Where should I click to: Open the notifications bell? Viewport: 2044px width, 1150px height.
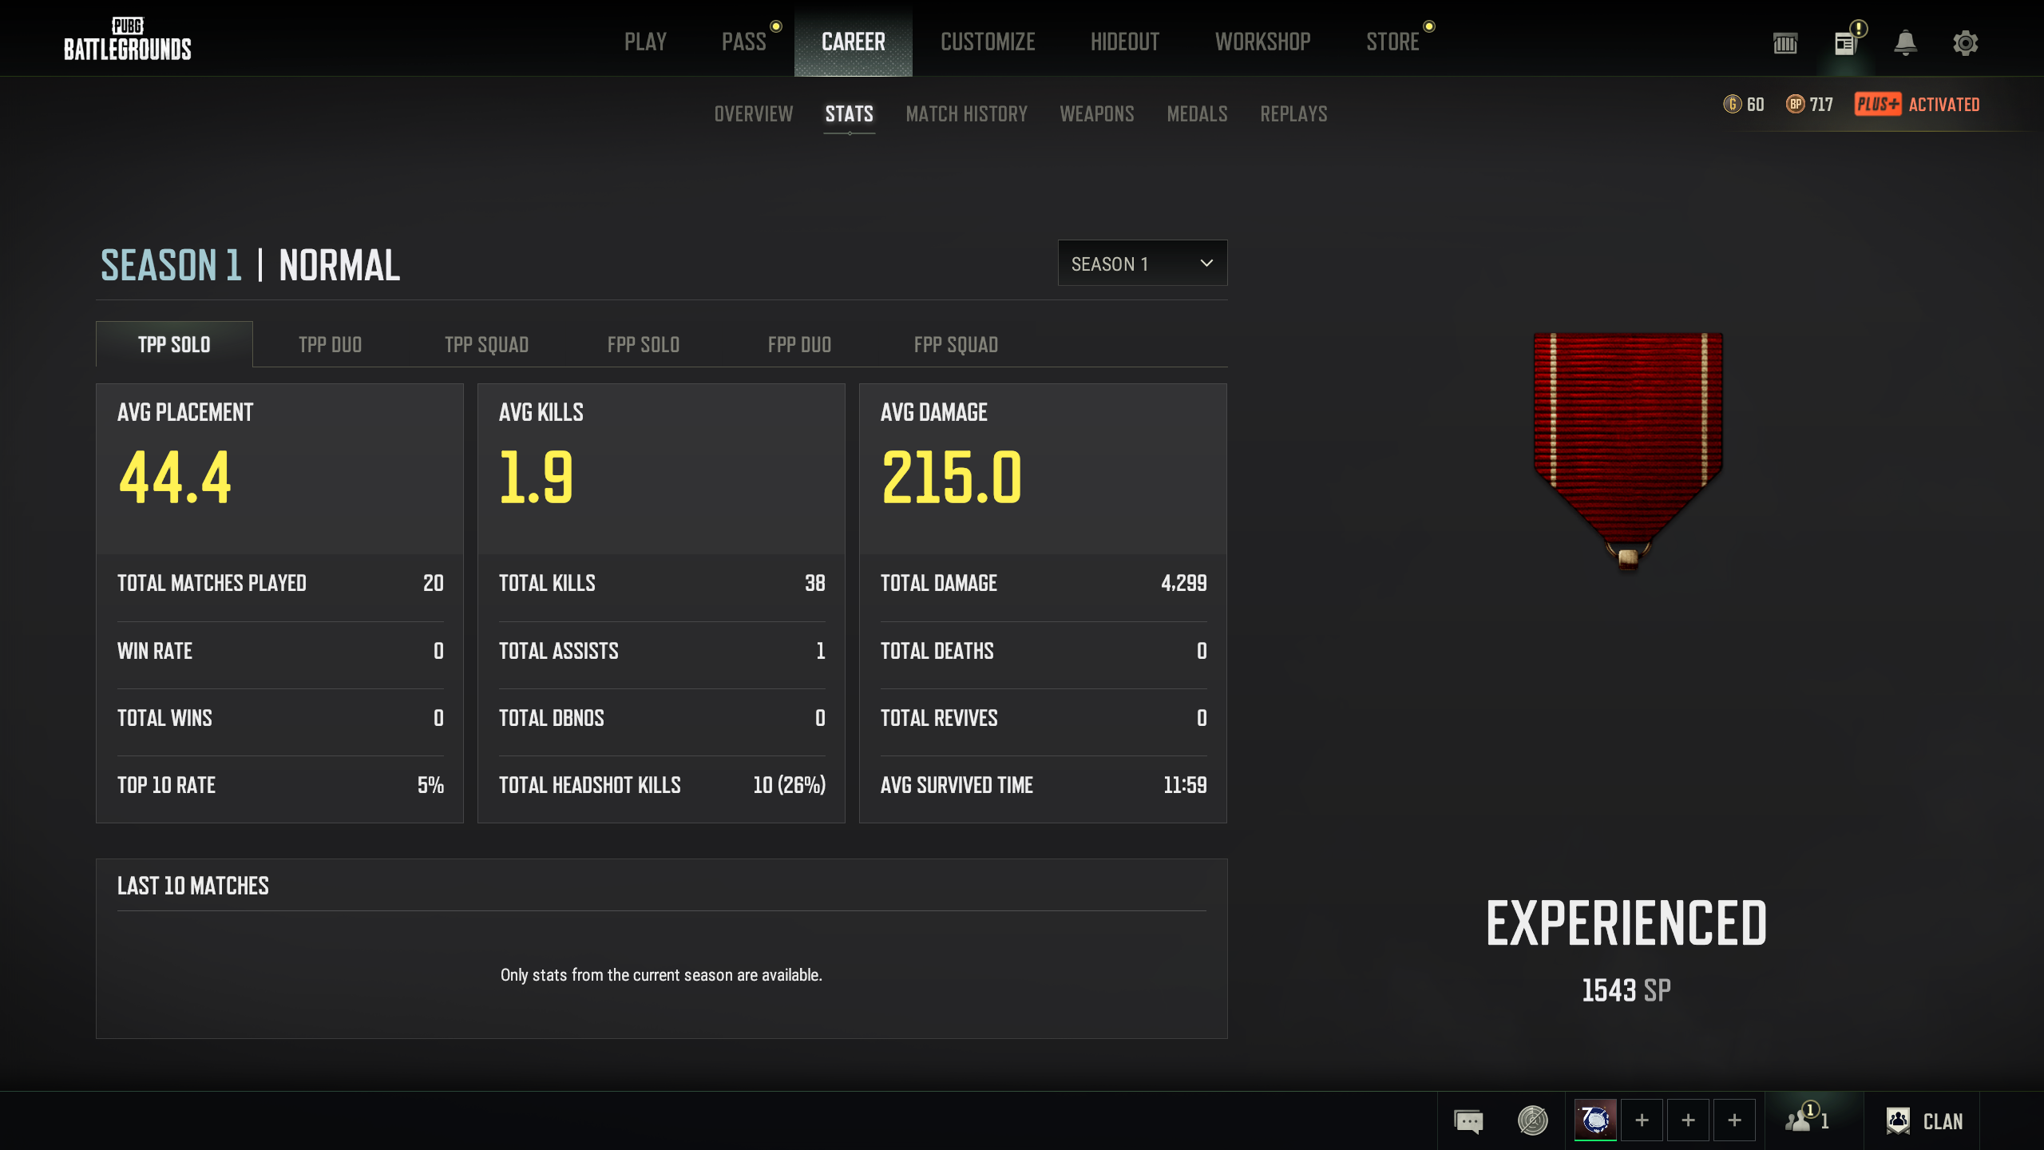tap(1905, 42)
